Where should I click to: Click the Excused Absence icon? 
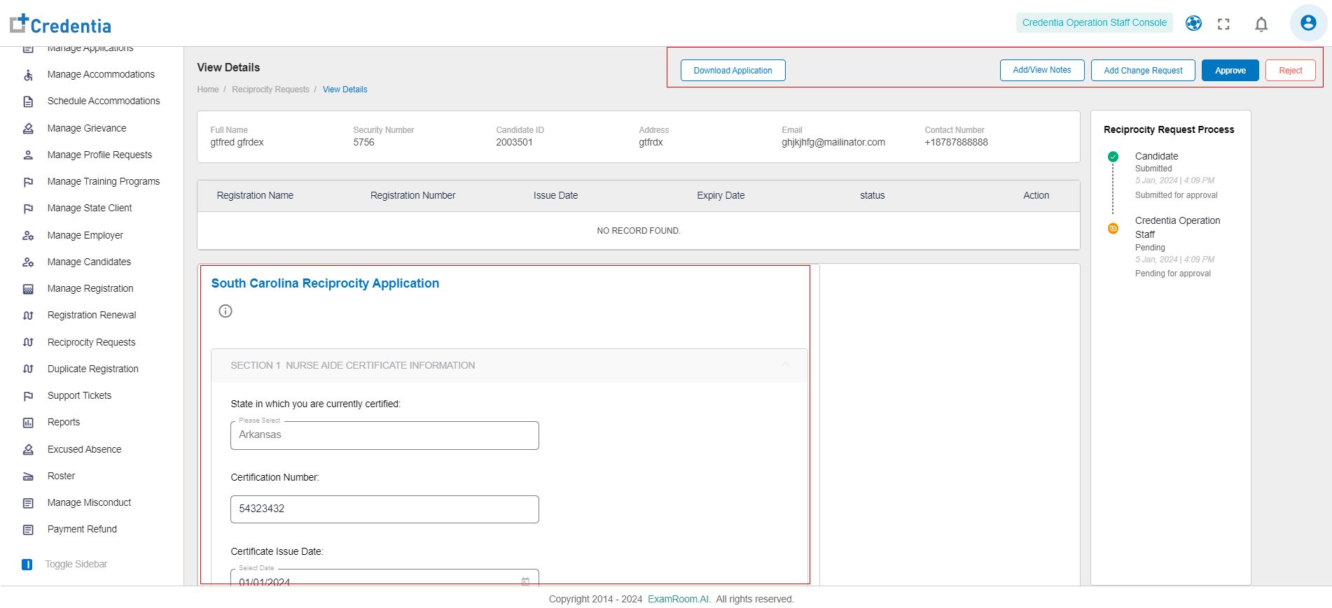tap(28, 450)
